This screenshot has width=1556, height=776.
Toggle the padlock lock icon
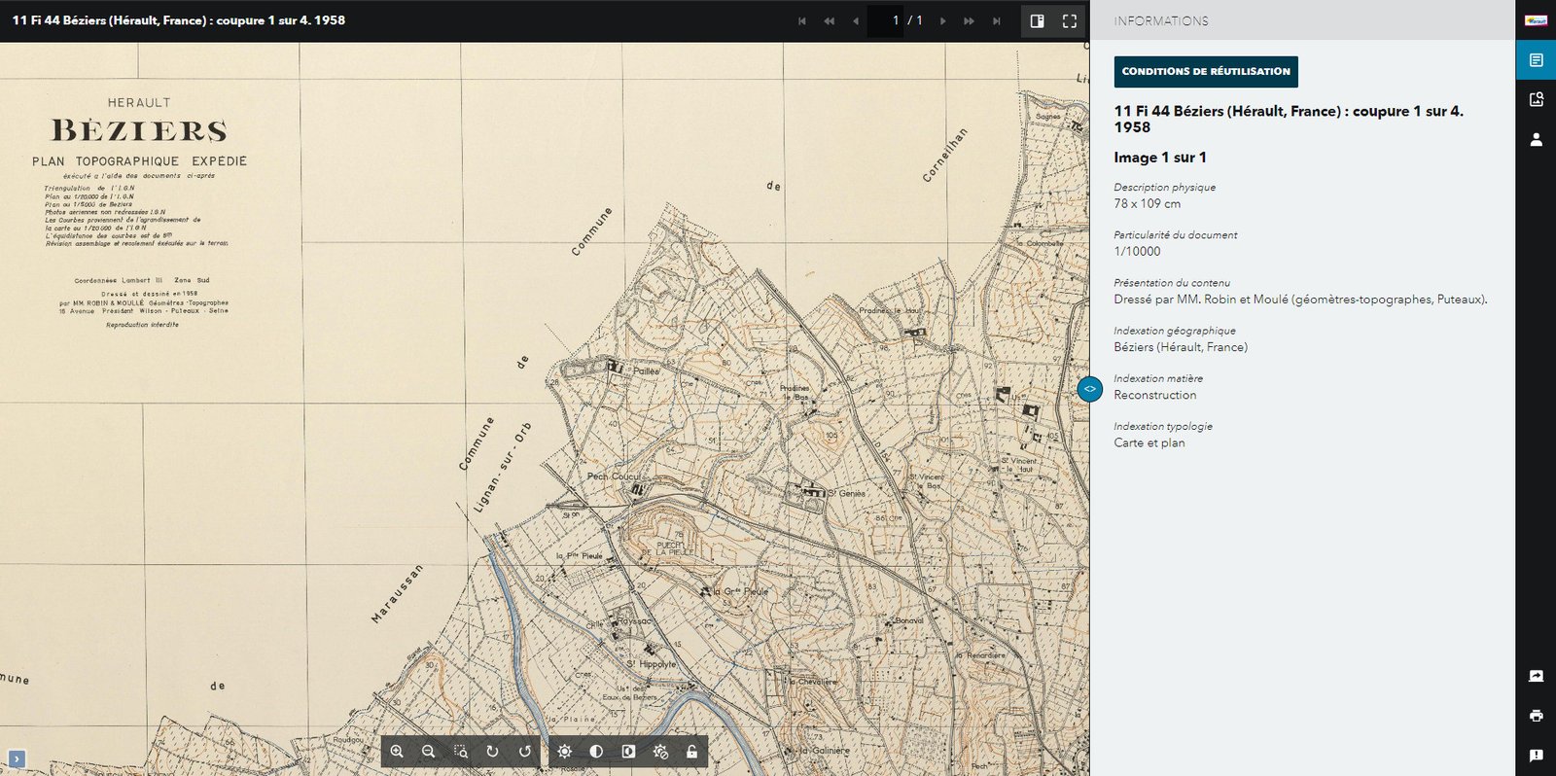point(691,752)
